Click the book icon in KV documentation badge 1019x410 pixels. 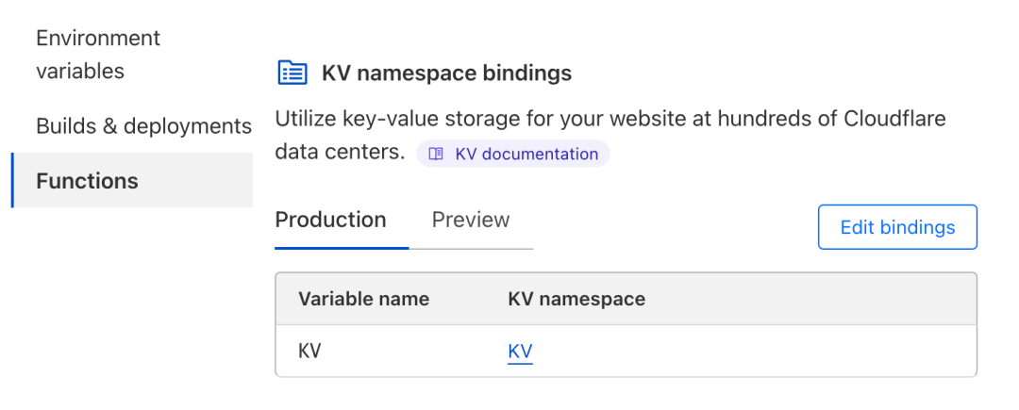(436, 155)
